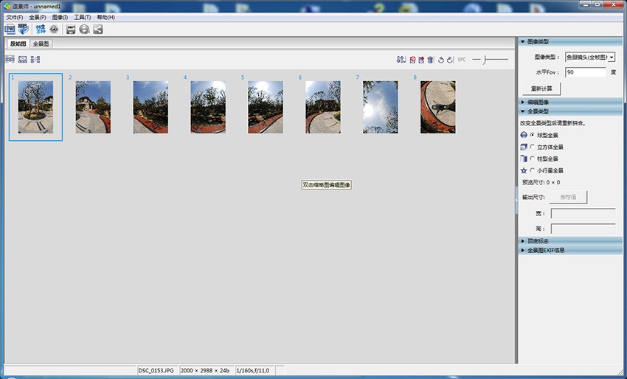The width and height of the screenshot is (627, 379).
Task: Select thumbnail image number 7
Action: [x=381, y=107]
